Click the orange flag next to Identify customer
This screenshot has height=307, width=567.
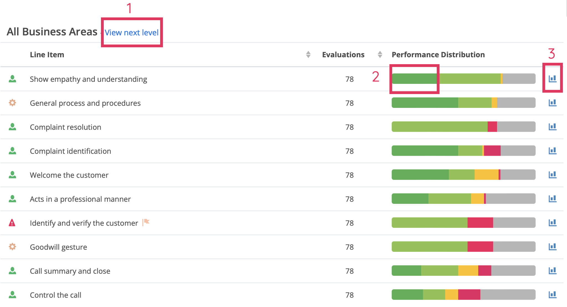point(146,222)
